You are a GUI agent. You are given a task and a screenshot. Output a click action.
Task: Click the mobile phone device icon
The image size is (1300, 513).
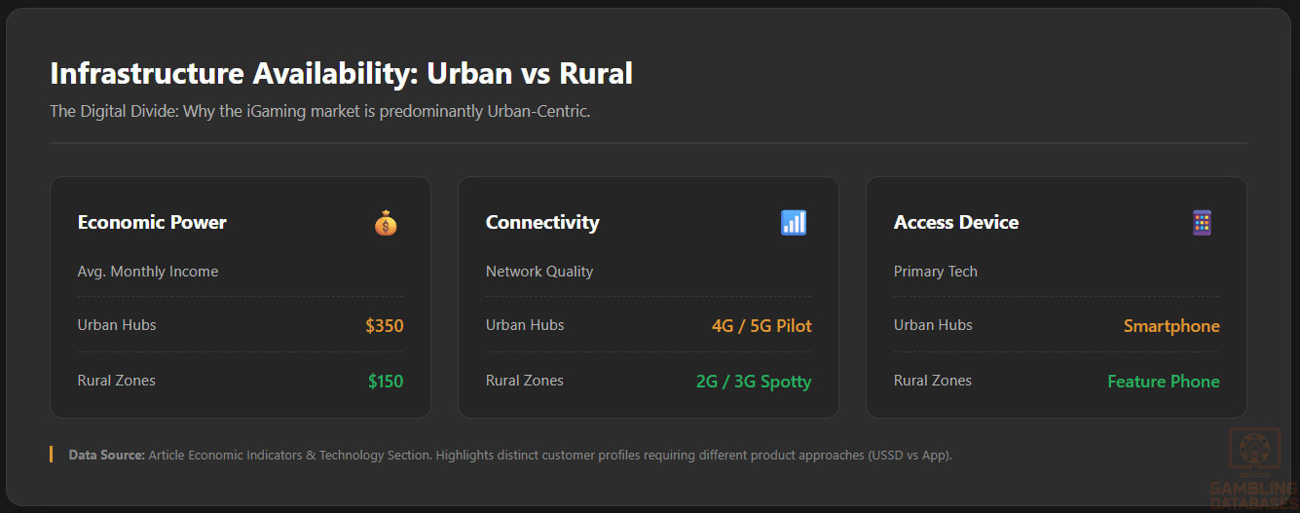click(x=1202, y=223)
